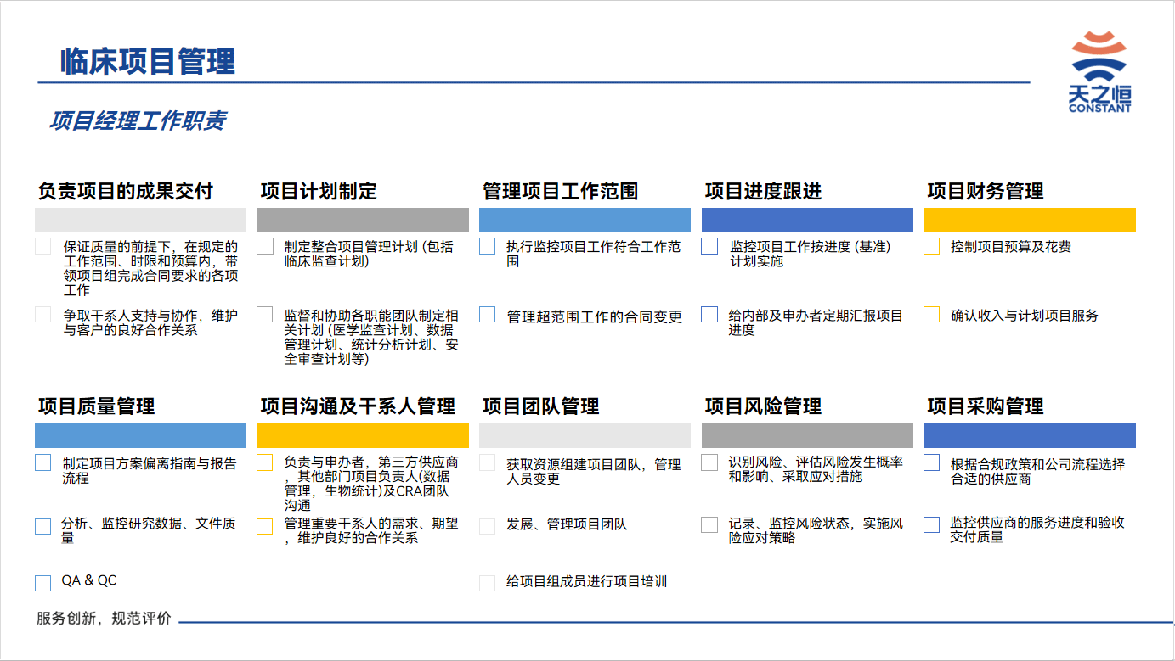1175x661 pixels.
Task: Click heading 项目进度跟进
Action: tap(763, 191)
